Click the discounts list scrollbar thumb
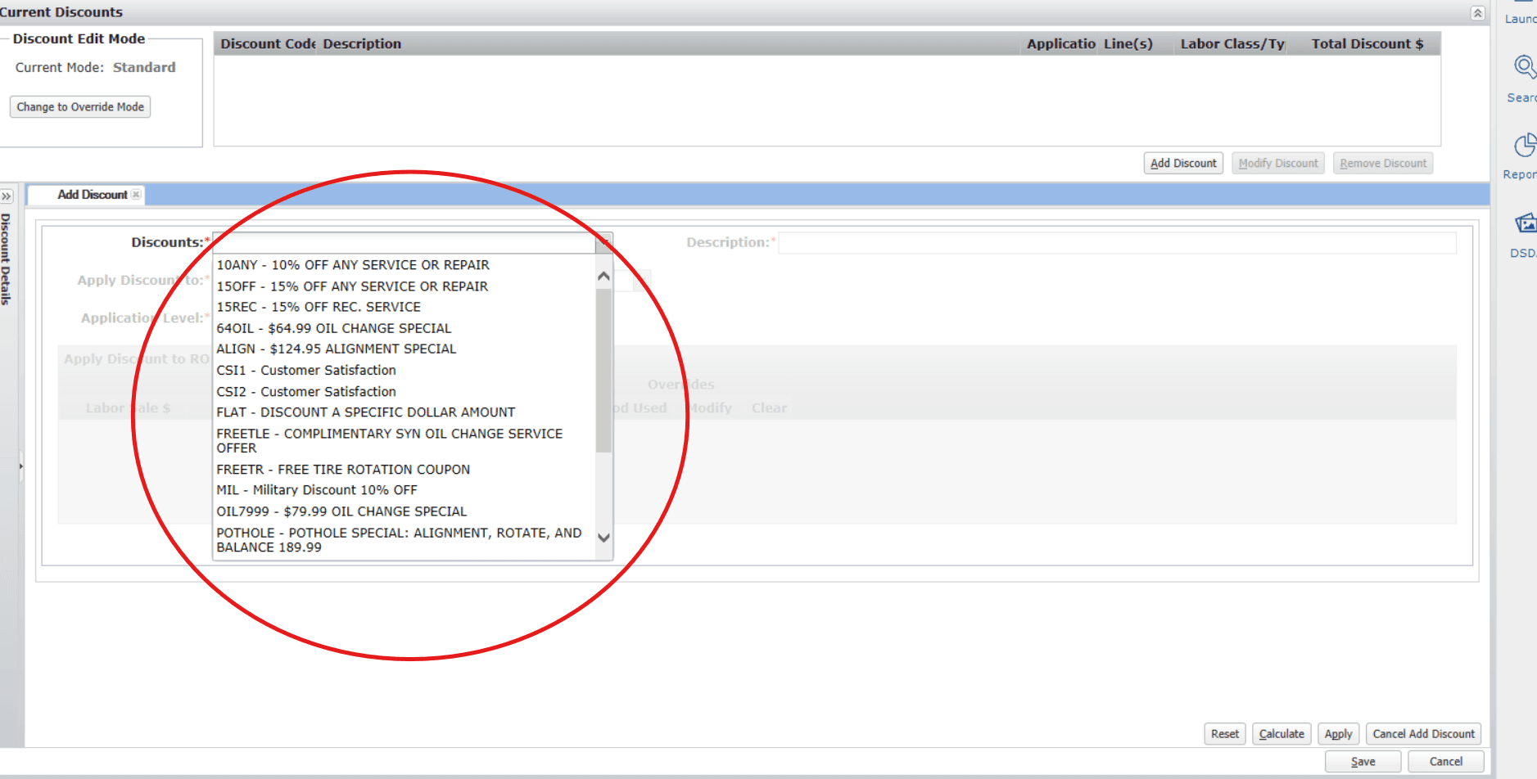This screenshot has height=779, width=1537. click(x=604, y=371)
